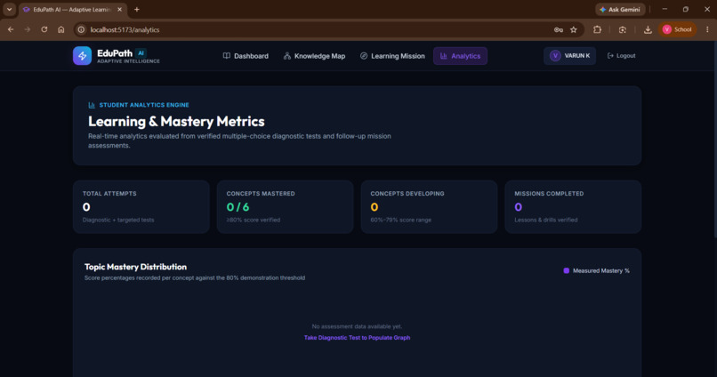Click the STUDENT ANALYTICS ENGINE label
Image resolution: width=717 pixels, height=377 pixels.
(144, 105)
